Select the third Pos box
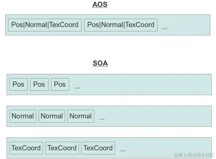 (60, 84)
